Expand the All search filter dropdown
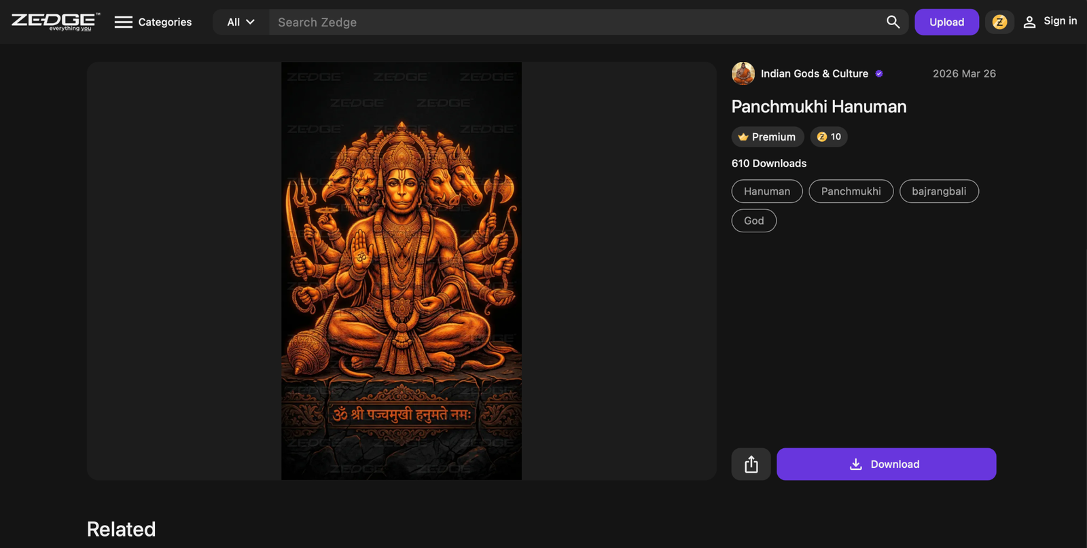1087x548 pixels. tap(241, 22)
